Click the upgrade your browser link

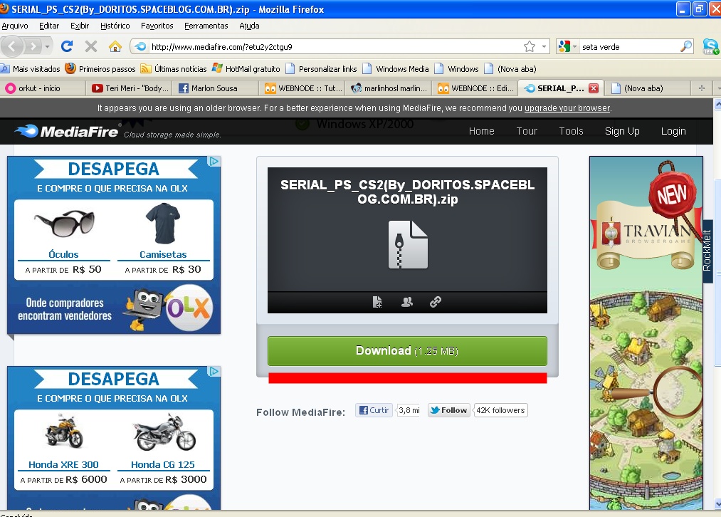pyautogui.click(x=567, y=108)
